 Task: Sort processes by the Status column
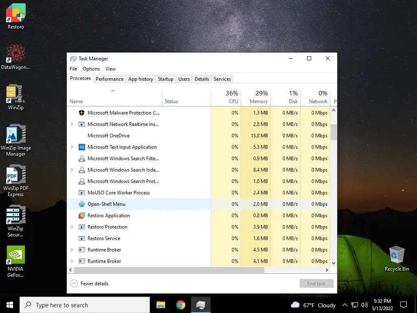(x=187, y=98)
